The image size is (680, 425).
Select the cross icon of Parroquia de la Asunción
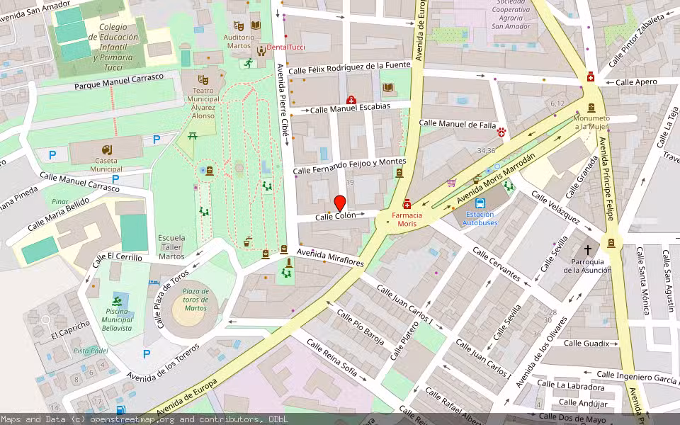pos(588,249)
